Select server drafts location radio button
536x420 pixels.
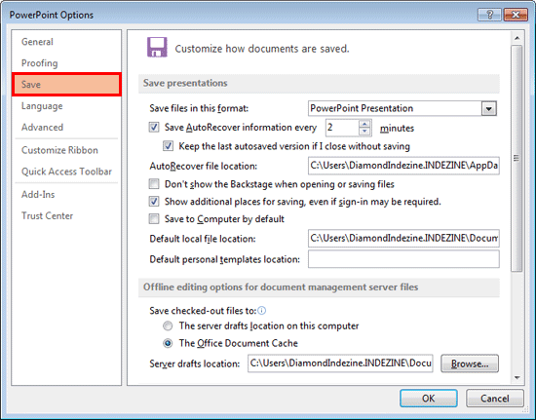coord(168,326)
